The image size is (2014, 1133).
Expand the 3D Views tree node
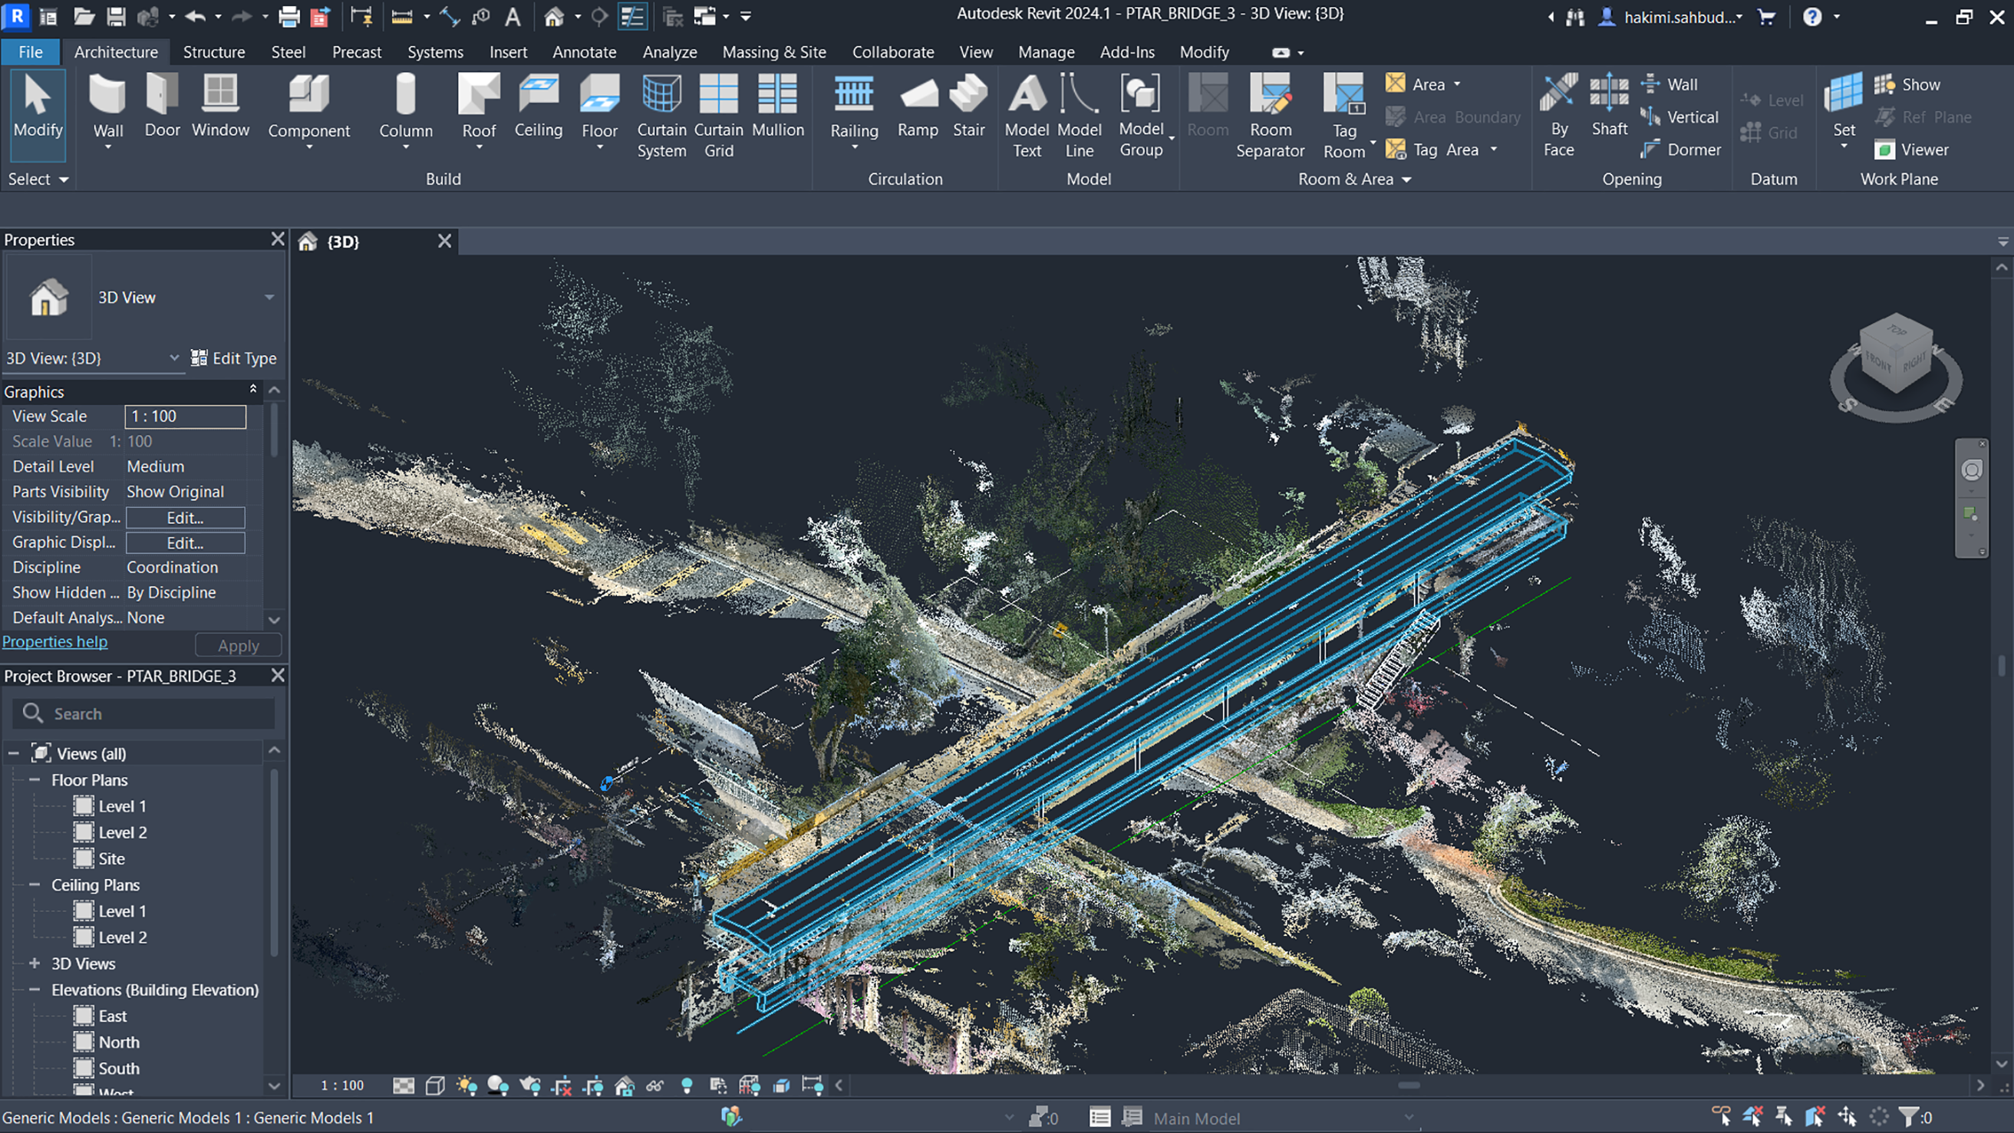tap(35, 963)
